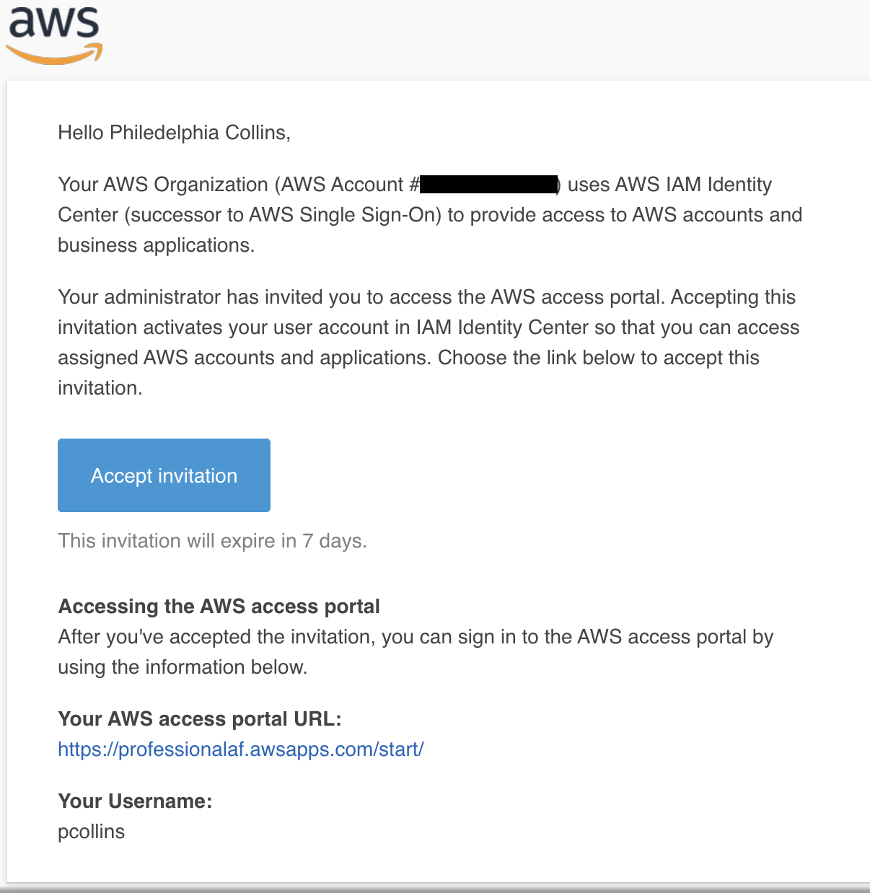The height and width of the screenshot is (893, 870).
Task: Accept the invitation via the blue button
Action: (x=164, y=475)
